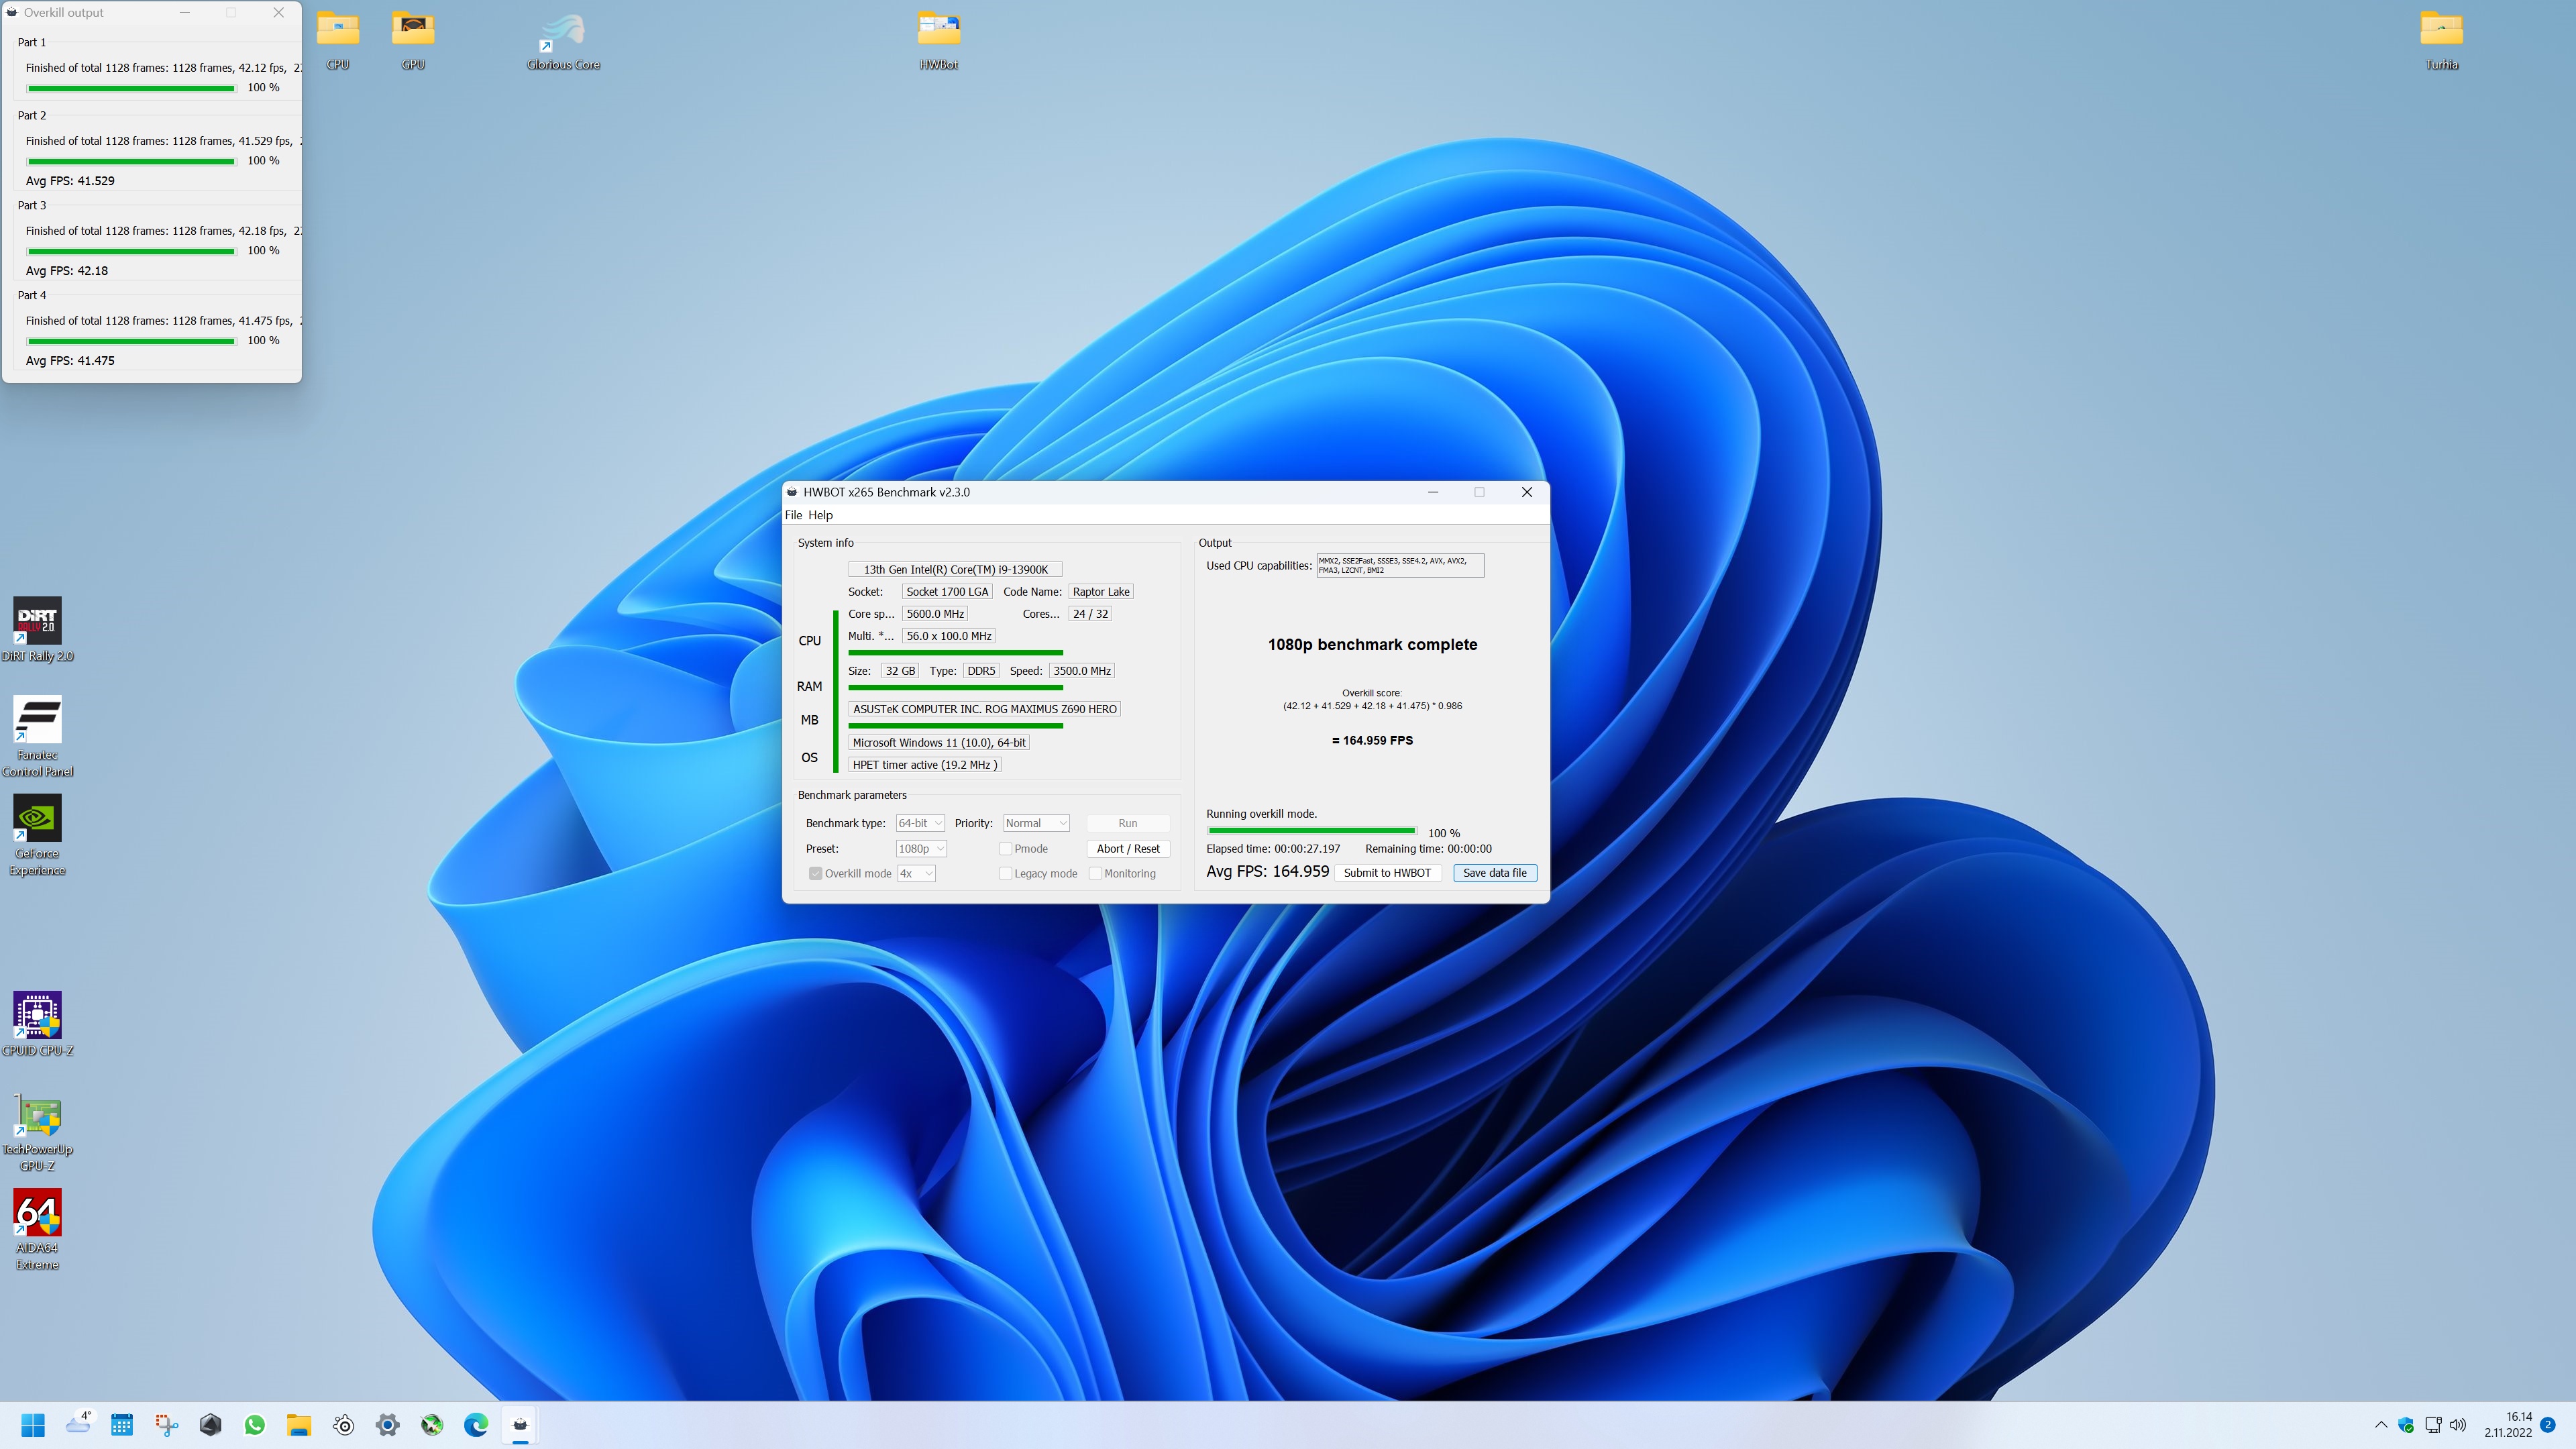Viewport: 2576px width, 1449px height.
Task: Open the Calendar app from the taskbar
Action: click(x=122, y=1425)
